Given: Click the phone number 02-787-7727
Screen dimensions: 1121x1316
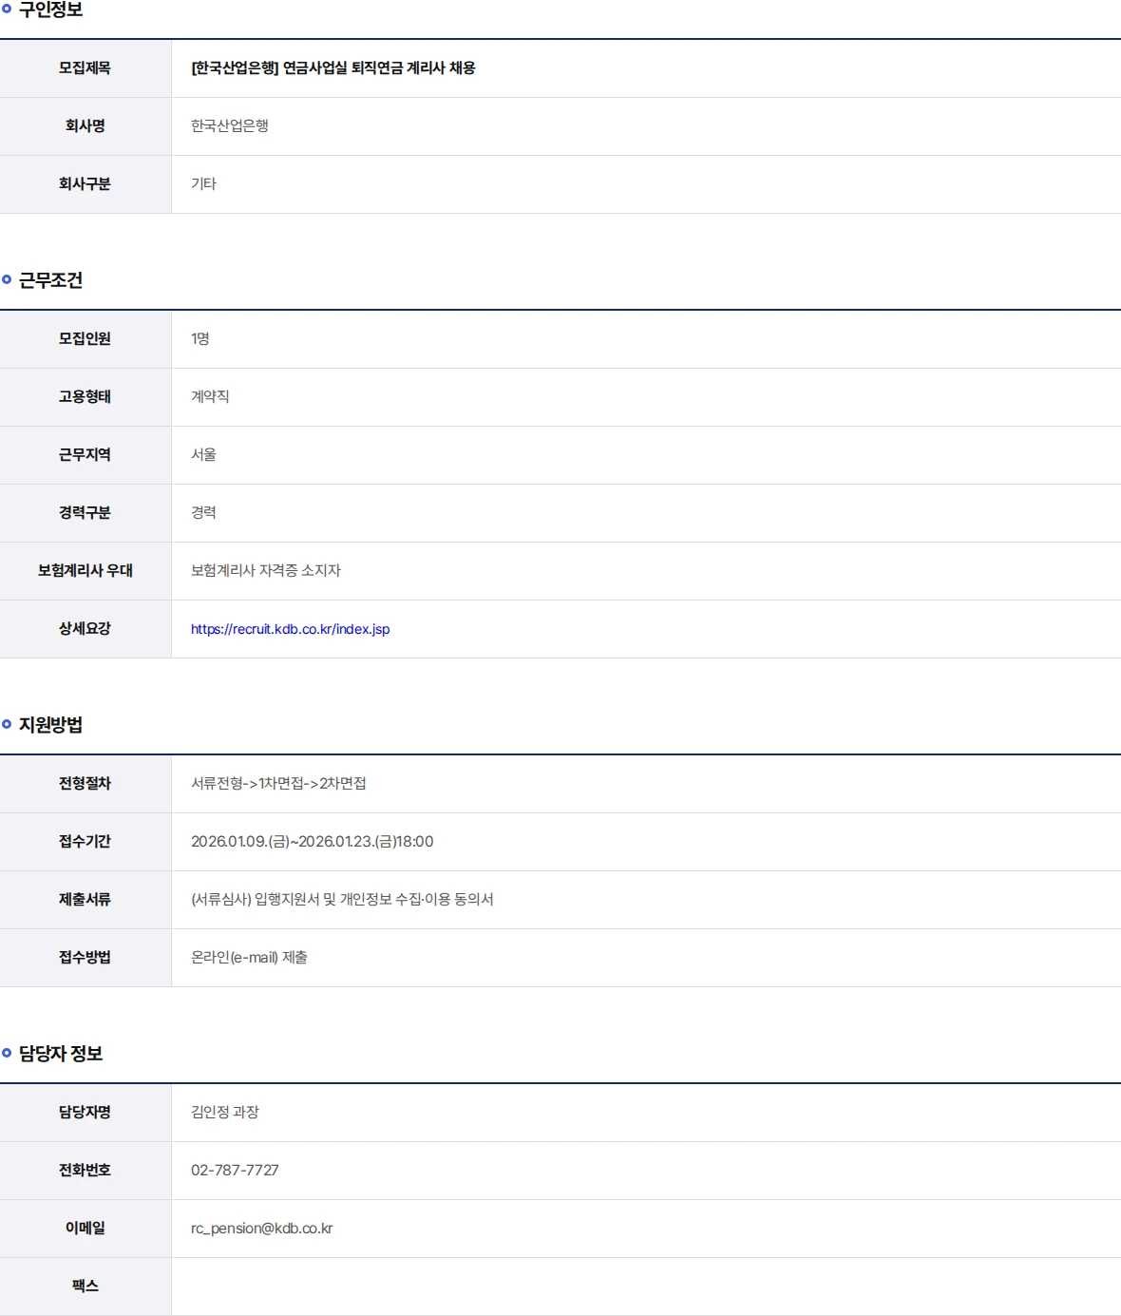Looking at the screenshot, I should [x=235, y=1171].
